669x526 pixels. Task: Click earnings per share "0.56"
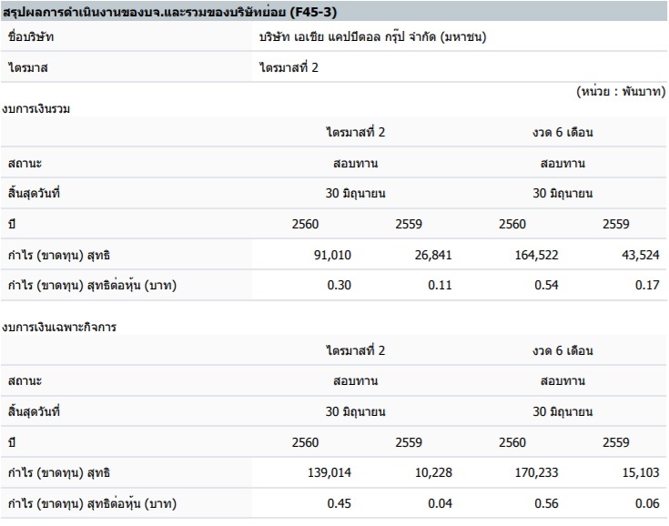pyautogui.click(x=546, y=503)
